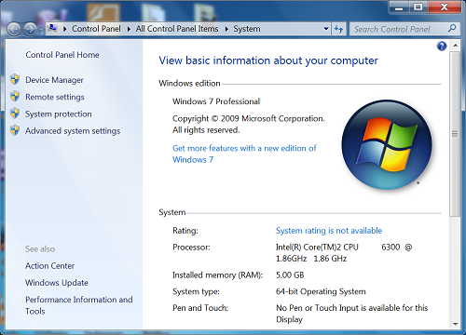The width and height of the screenshot is (466, 335).
Task: Expand the arrow after Control Panel breadcrumb
Action: coord(129,29)
